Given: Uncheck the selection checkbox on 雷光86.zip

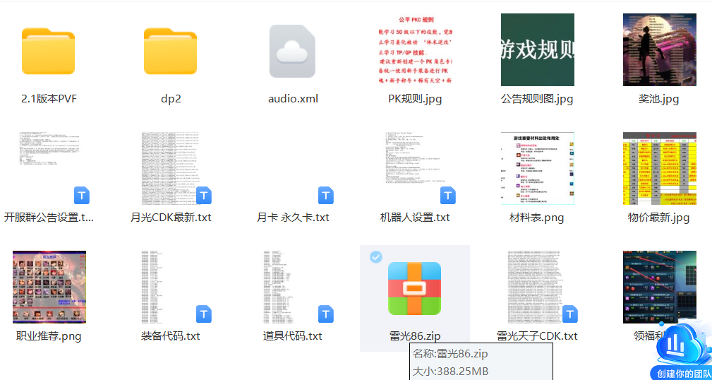Looking at the screenshot, I should click(x=376, y=257).
